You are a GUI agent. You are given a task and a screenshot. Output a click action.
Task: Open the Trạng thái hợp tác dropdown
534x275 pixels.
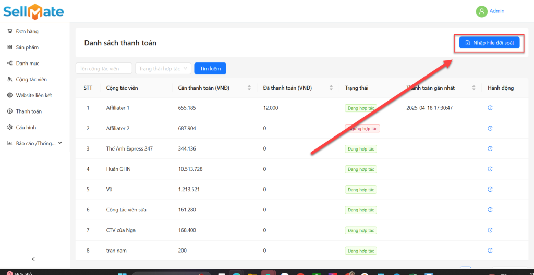(x=163, y=69)
